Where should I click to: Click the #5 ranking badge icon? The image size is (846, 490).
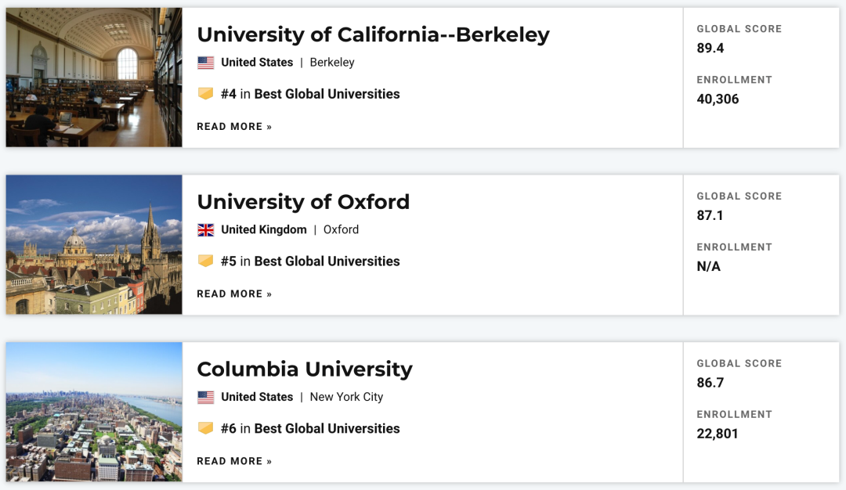205,261
